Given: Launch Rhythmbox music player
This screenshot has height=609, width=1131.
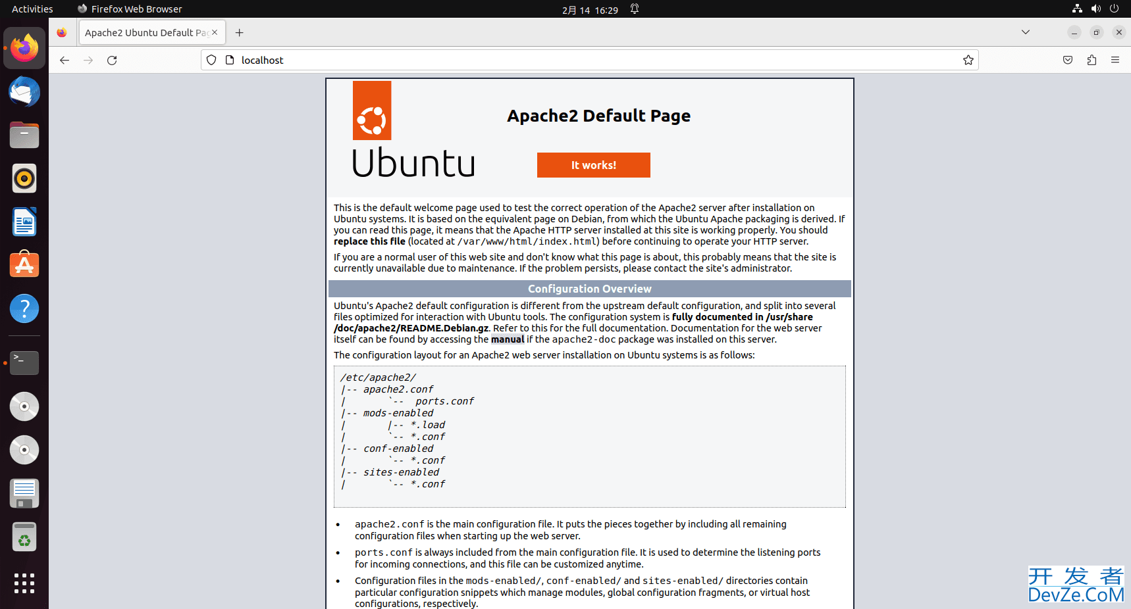Looking at the screenshot, I should coord(24,178).
